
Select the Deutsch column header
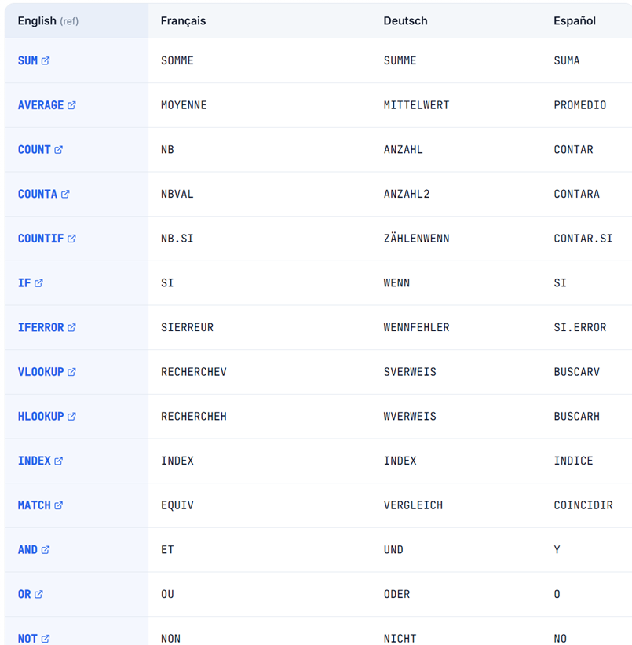(456, 21)
